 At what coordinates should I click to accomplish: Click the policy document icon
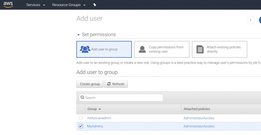(200, 49)
